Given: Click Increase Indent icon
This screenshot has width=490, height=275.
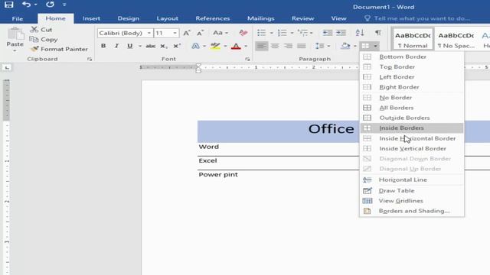Looking at the screenshot, I should pos(341,33).
